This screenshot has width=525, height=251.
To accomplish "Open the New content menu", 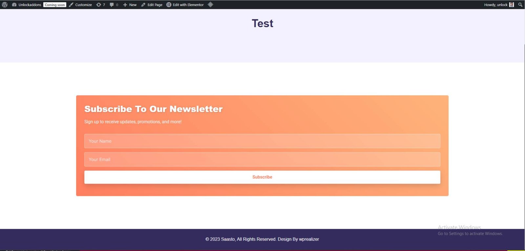I will coord(133,5).
